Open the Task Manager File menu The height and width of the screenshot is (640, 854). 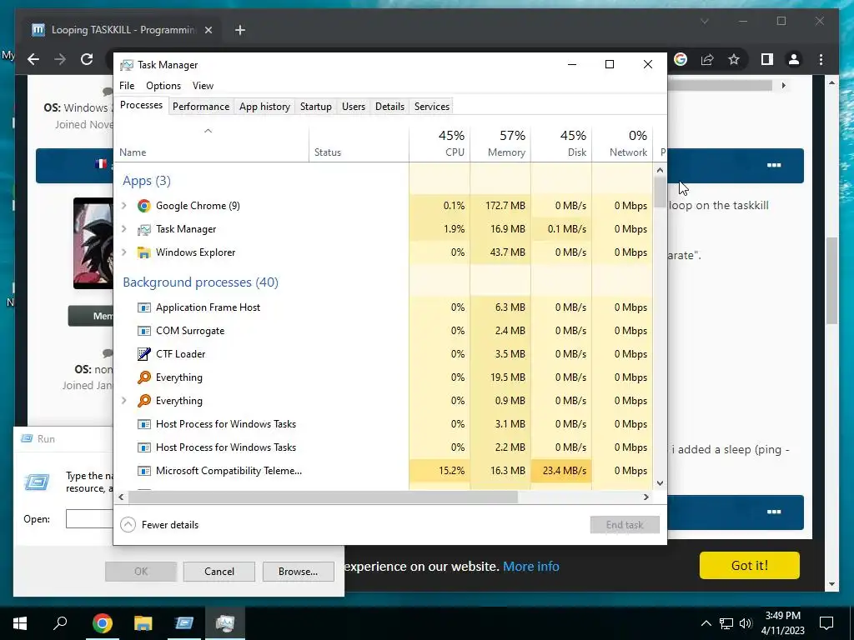click(127, 86)
